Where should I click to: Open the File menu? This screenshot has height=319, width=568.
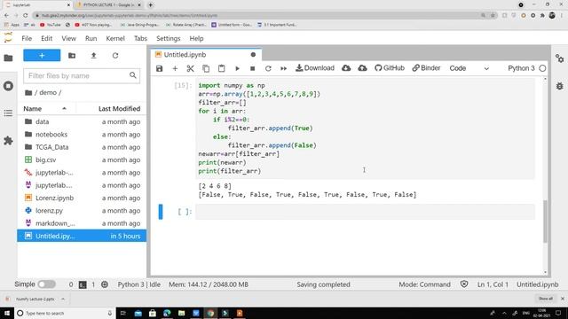click(x=27, y=38)
